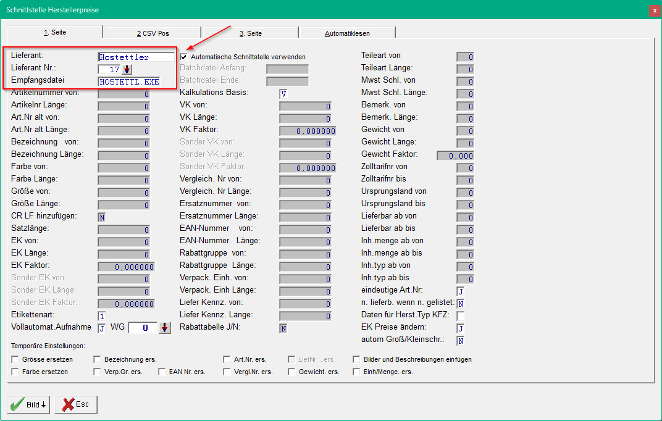Focus the Lieferant name field
The image size is (662, 421).
pyautogui.click(x=136, y=57)
